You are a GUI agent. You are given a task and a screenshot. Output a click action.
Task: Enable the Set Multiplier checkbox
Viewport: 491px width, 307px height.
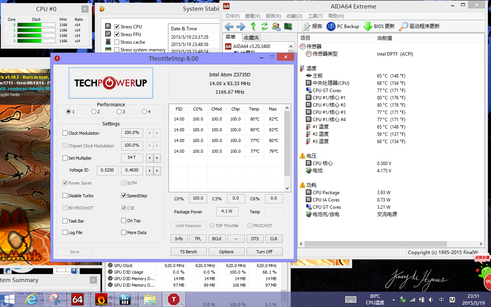65,158
